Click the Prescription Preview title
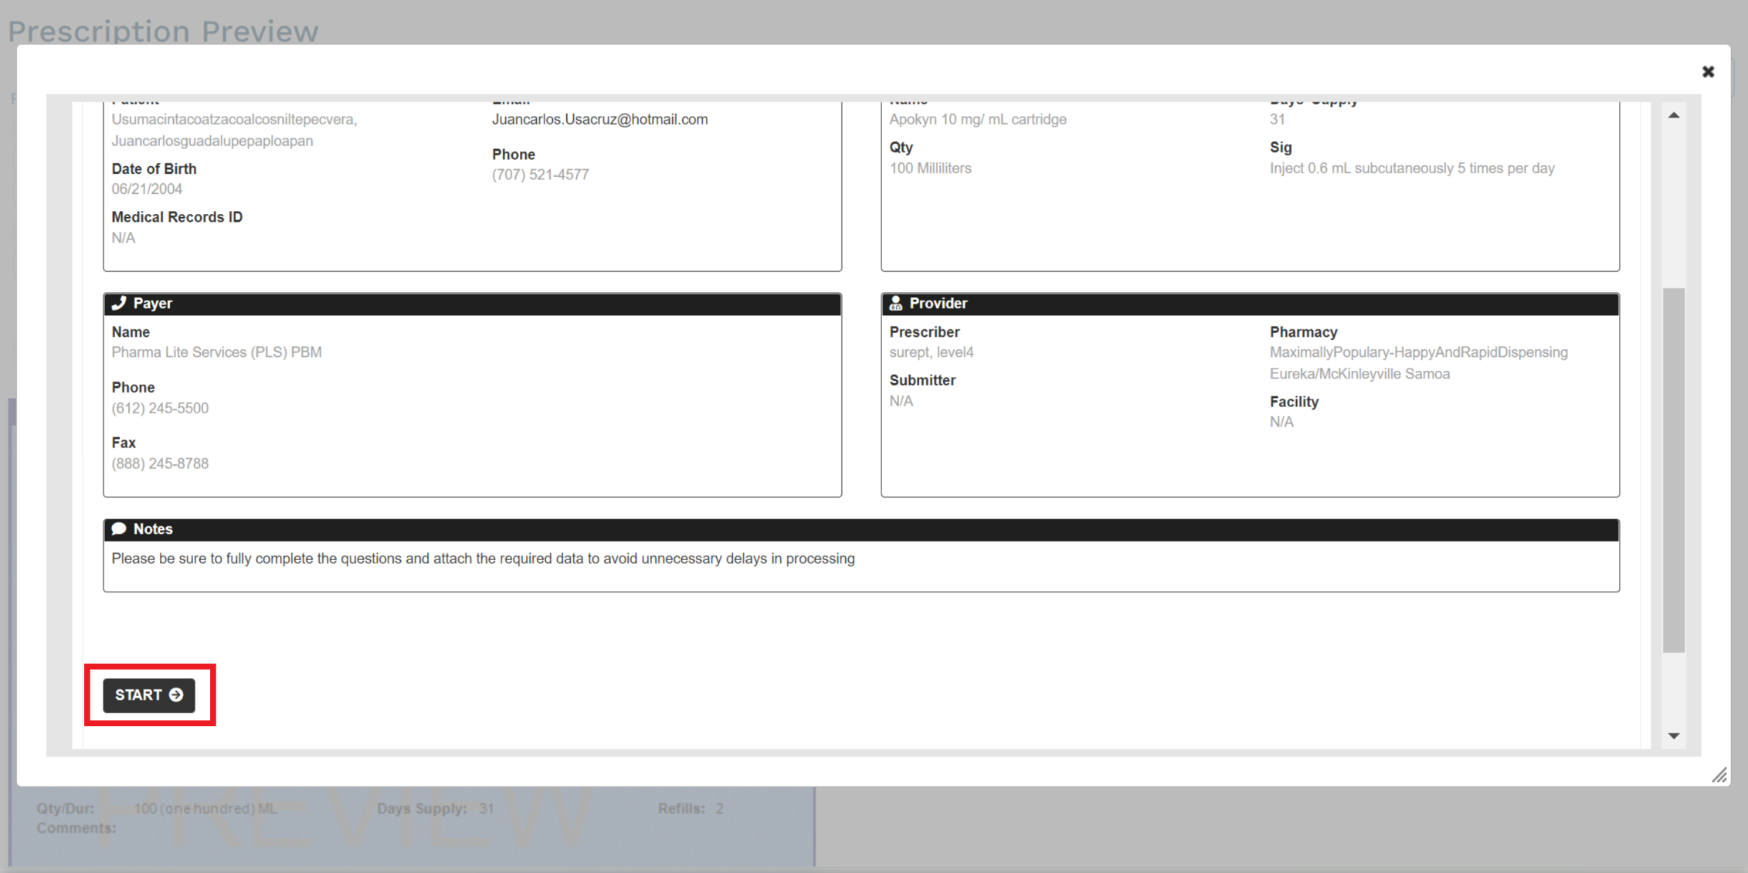 (x=164, y=31)
